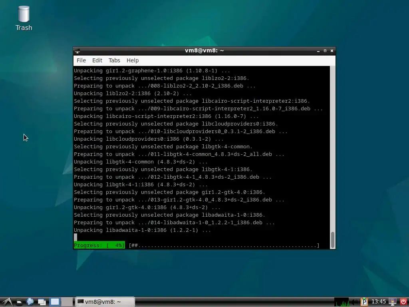The image size is (409, 307).
Task: Click the line 'Unpacking gir1.2-graphene-1.0:i386'
Action: (x=152, y=70)
